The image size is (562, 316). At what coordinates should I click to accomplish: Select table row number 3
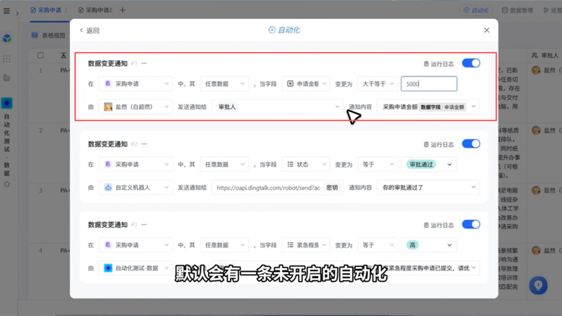[x=41, y=190]
